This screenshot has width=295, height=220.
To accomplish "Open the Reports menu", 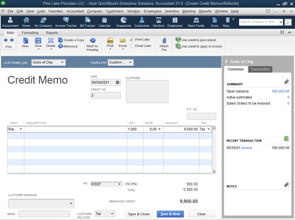I will (205, 11).
